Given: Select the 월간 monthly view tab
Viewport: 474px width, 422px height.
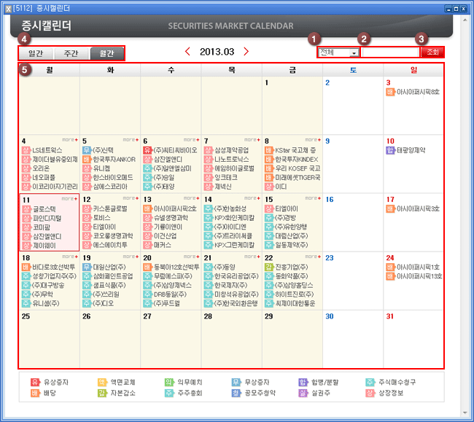Looking at the screenshot, I should [106, 53].
